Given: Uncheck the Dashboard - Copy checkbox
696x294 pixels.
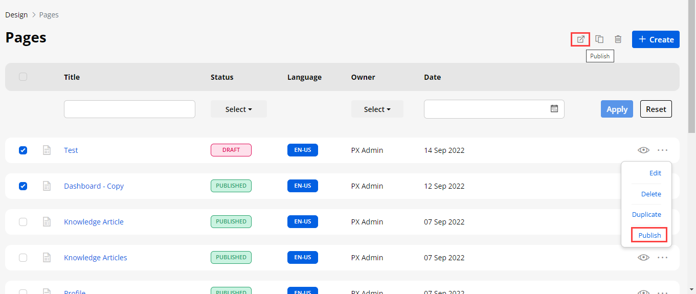Looking at the screenshot, I should click(x=23, y=186).
